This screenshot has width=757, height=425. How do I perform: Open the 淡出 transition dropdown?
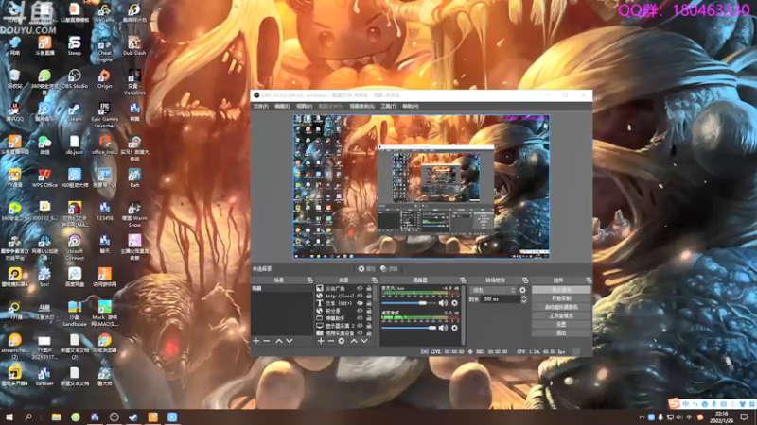click(x=492, y=290)
